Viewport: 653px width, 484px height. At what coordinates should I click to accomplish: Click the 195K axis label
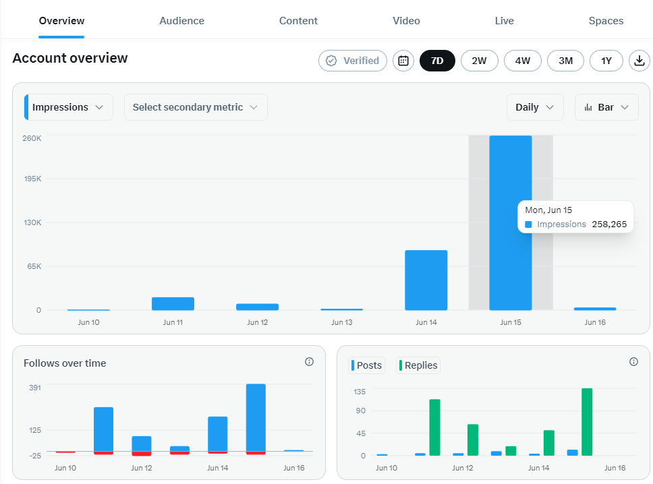click(x=32, y=179)
